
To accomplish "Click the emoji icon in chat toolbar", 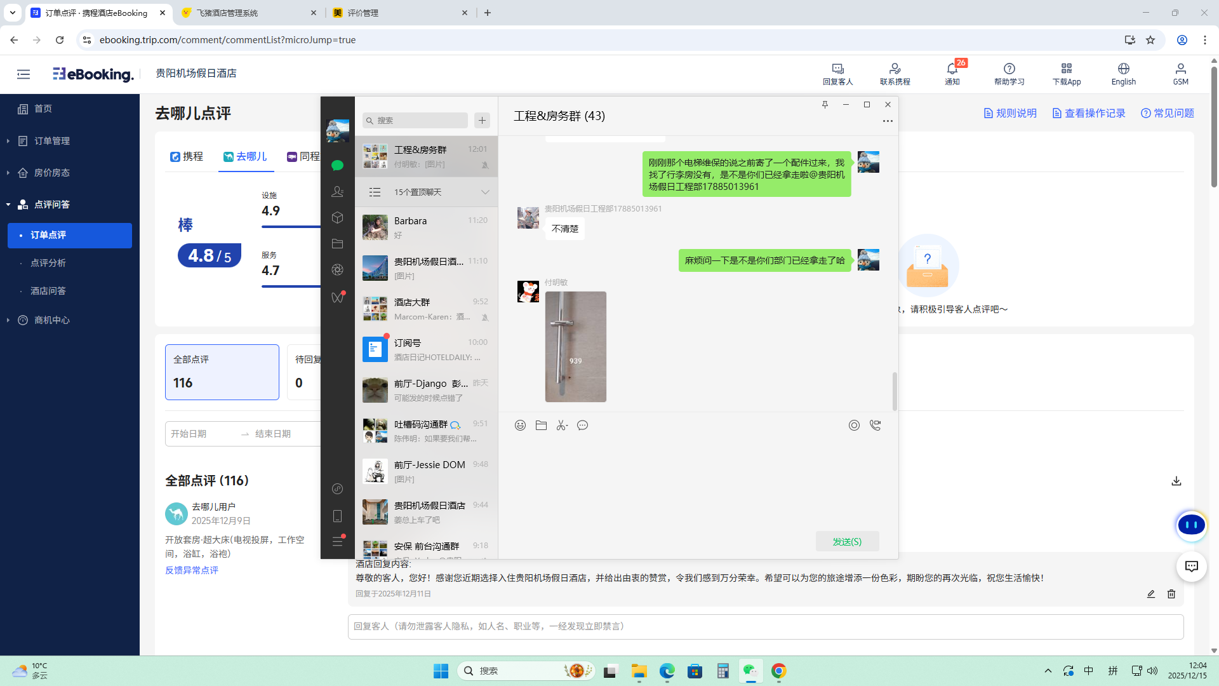I will [x=520, y=426].
